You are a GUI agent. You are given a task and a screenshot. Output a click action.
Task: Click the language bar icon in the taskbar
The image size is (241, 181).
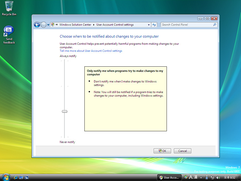186,177
